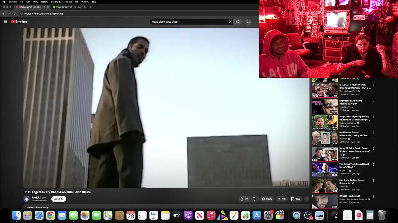This screenshot has height=223, width=398.
Task: Open Calendar showing 28 in the Dock
Action: tap(131, 215)
